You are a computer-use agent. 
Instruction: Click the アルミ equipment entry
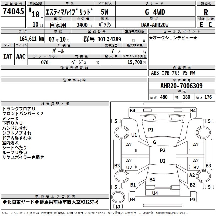176,73
